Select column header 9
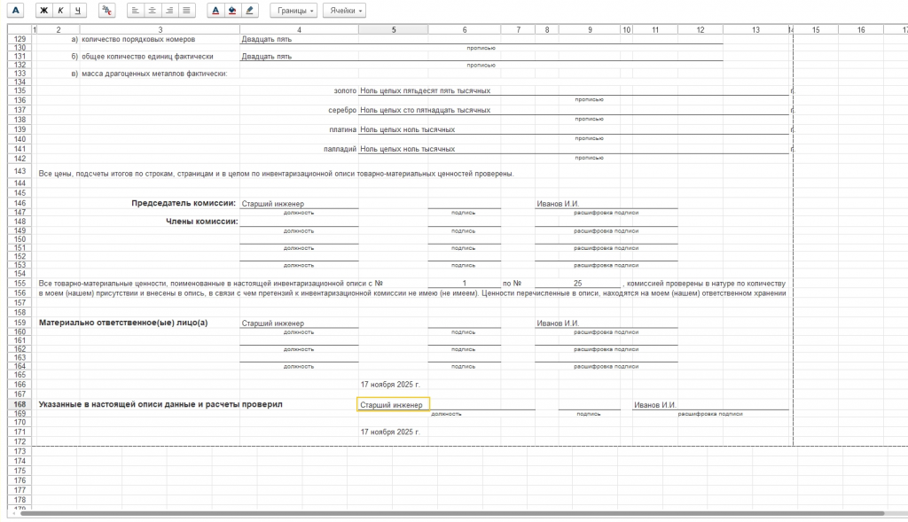This screenshot has height=522, width=908. [590, 29]
